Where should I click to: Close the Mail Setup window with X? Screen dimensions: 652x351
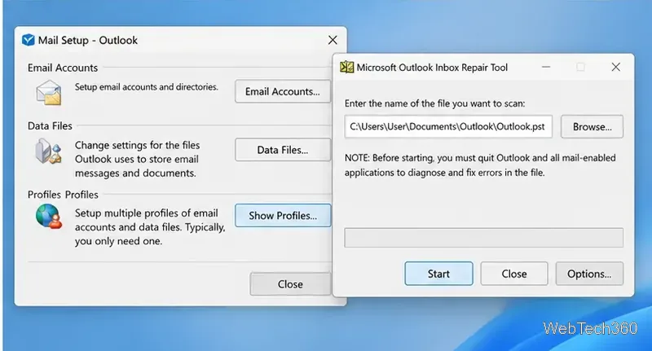click(333, 40)
